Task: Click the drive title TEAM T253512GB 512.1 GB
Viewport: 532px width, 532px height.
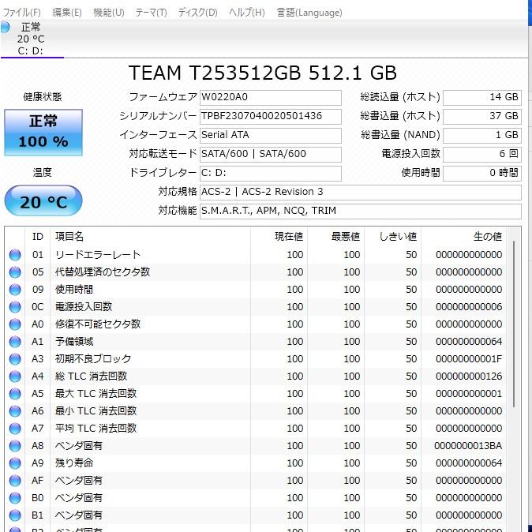Action: (x=263, y=73)
